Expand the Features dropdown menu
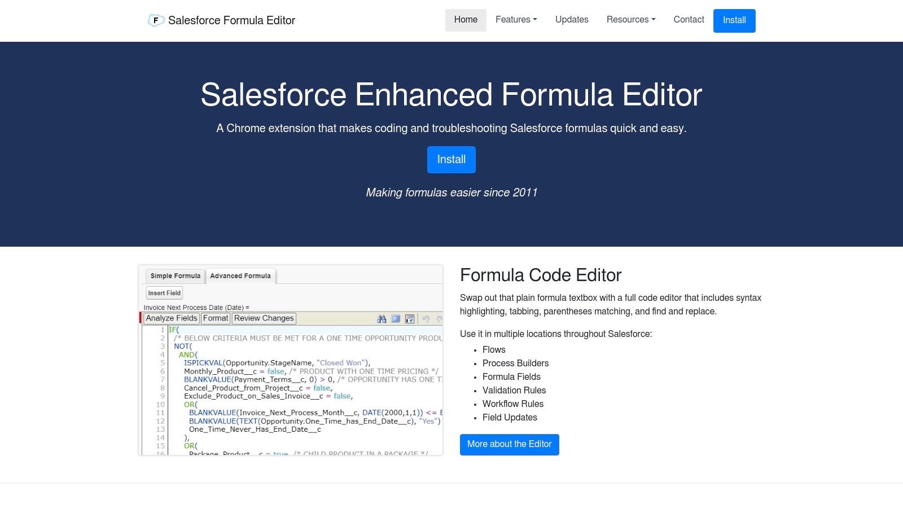903x508 pixels. [515, 20]
